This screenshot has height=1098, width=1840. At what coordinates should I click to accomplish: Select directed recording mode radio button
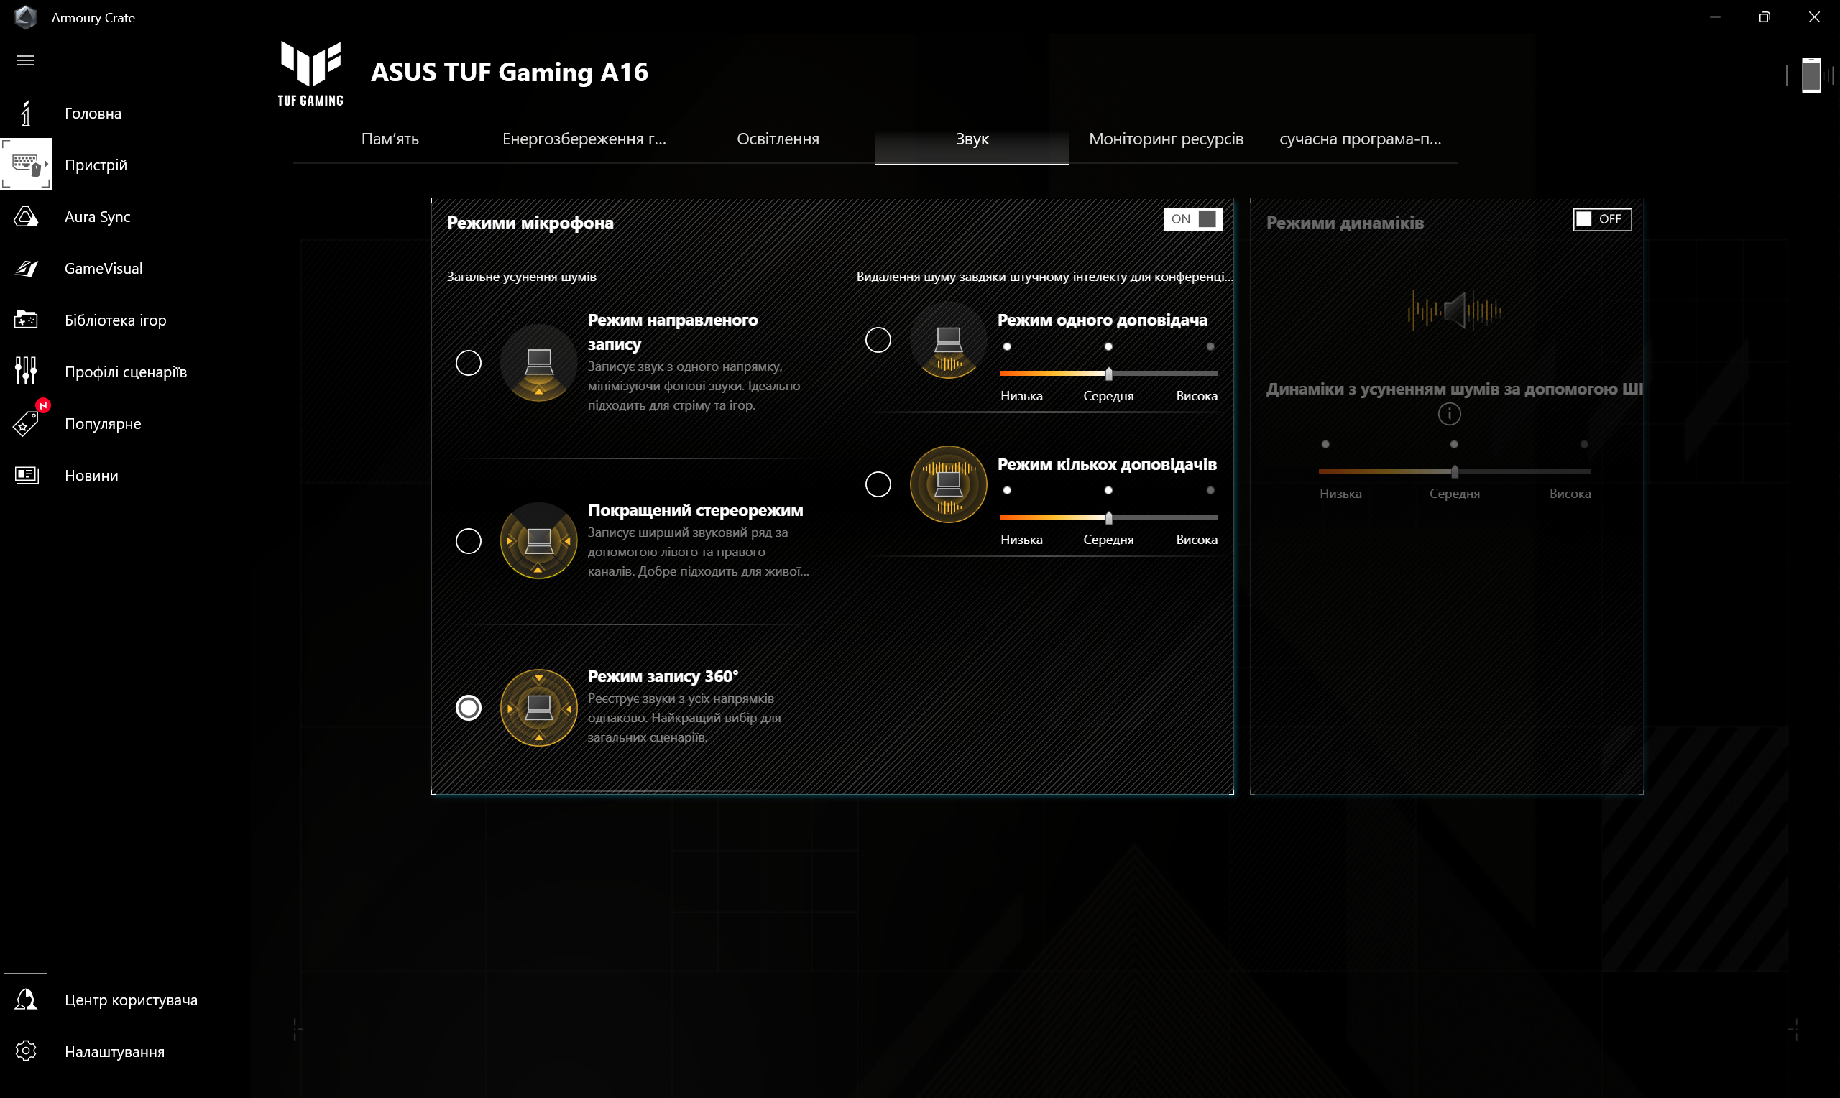pyautogui.click(x=468, y=362)
